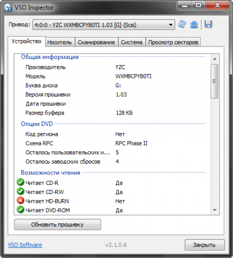Open the Просмотр секторов tab

point(173,42)
